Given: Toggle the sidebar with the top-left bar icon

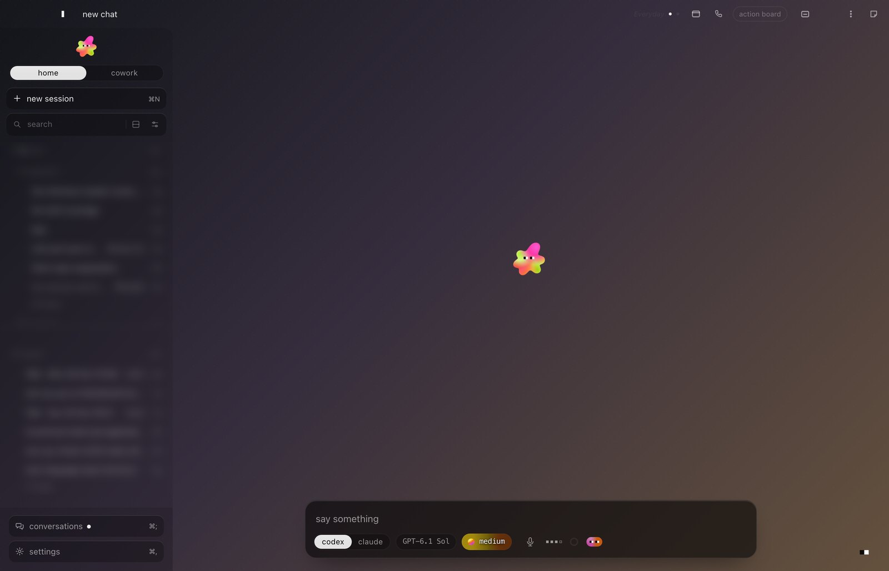Looking at the screenshot, I should (63, 14).
